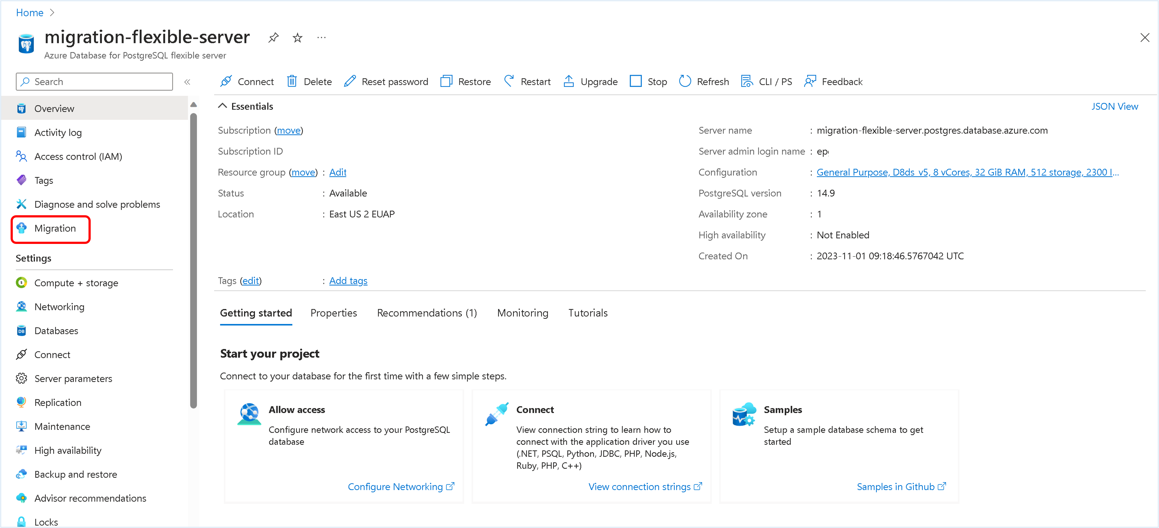This screenshot has height=528, width=1159.
Task: Switch to the Properties tab
Action: [x=333, y=313]
